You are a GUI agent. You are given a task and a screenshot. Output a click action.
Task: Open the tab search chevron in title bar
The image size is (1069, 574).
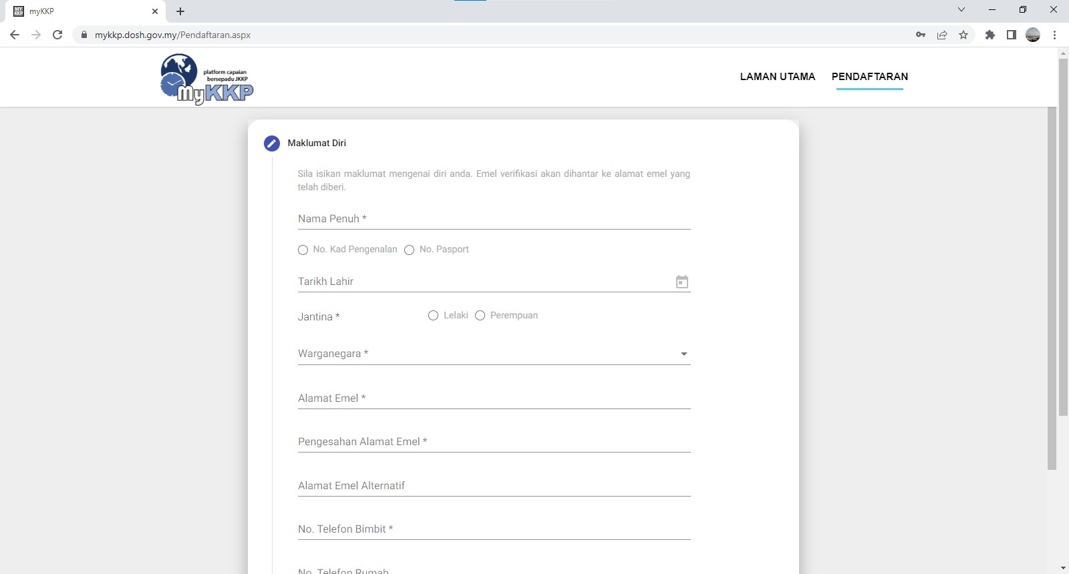(x=961, y=10)
